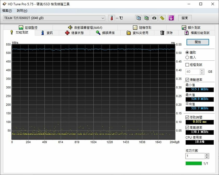Click the thermometer temperature icon
The height and width of the screenshot is (175, 219).
pyautogui.click(x=112, y=18)
